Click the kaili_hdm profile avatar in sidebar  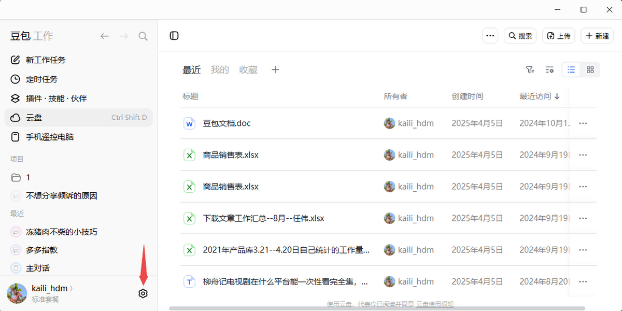[17, 293]
